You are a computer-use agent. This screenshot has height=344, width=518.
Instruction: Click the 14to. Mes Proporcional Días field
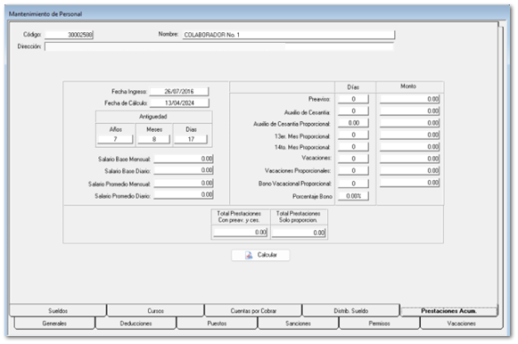click(353, 146)
